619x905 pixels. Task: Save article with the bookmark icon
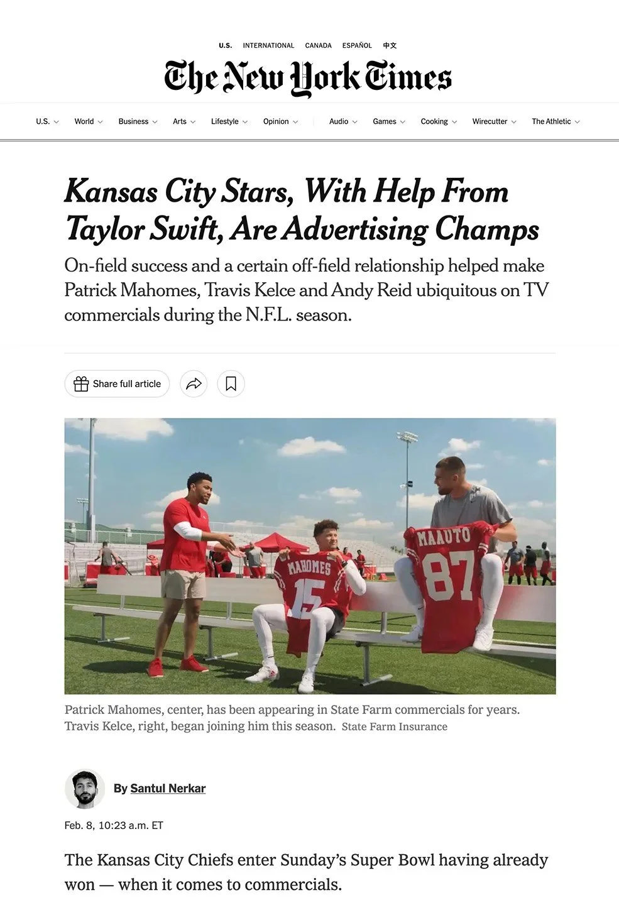[x=231, y=383]
